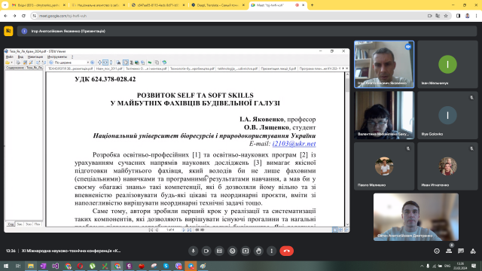Open File Explorer from taskbar
This screenshot has height=271, width=482.
pyautogui.click(x=31, y=266)
